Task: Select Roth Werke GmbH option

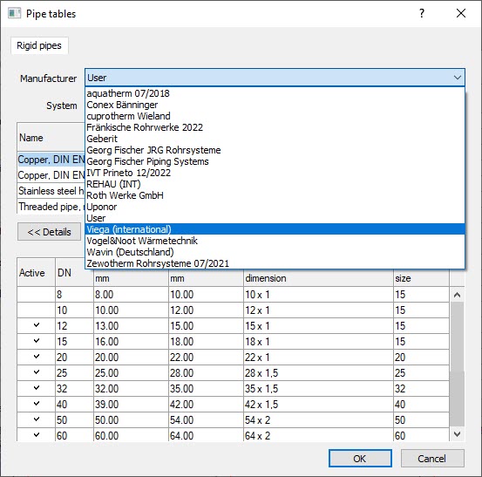Action: 275,195
